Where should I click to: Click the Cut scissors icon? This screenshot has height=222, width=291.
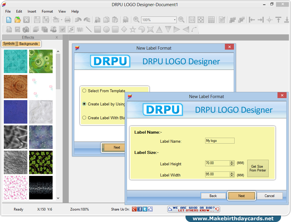tap(97, 20)
